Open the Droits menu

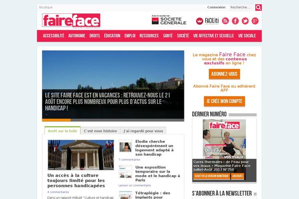coord(95,36)
